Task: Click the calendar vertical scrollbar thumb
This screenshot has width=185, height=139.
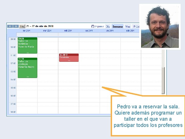Action: coord(163,80)
